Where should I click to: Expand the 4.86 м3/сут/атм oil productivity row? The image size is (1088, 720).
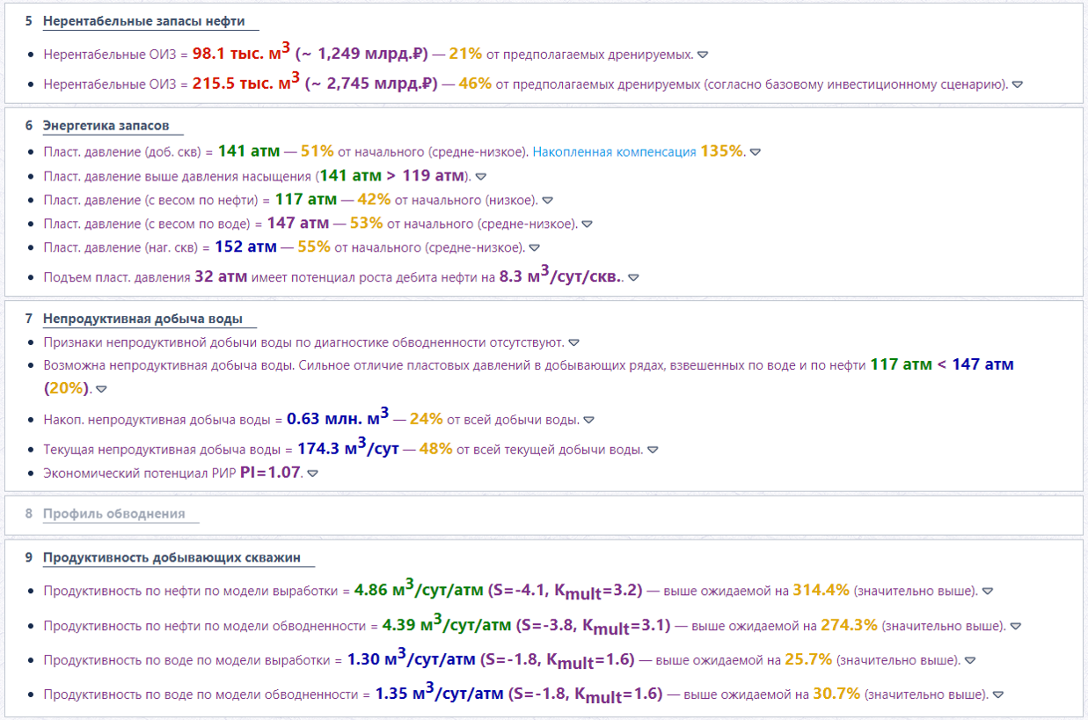[x=987, y=591]
